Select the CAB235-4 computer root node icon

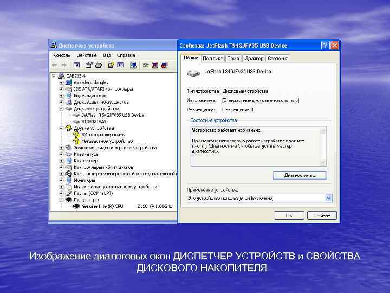tap(61, 76)
